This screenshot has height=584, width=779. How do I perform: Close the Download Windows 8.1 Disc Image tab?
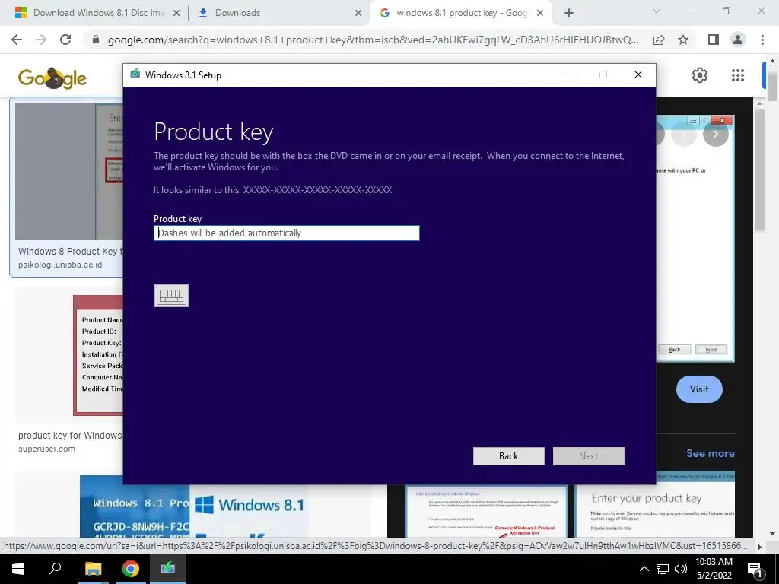[x=176, y=14]
